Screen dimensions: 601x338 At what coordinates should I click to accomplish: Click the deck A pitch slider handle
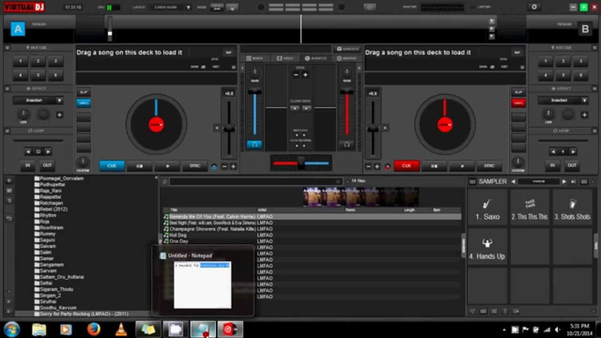[229, 128]
